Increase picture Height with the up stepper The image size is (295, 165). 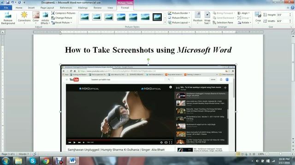290,14
